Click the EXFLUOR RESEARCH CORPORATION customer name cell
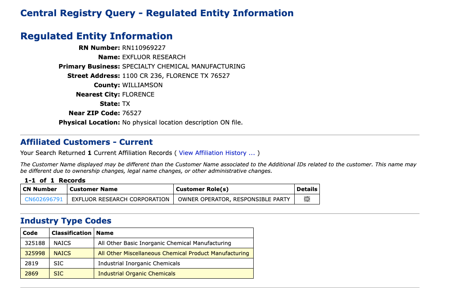 tap(121, 199)
